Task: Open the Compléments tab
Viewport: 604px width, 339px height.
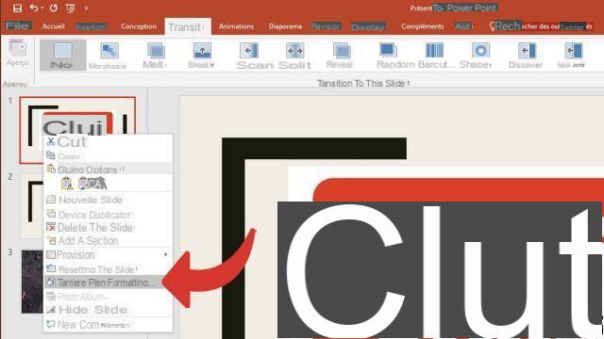Action: click(x=422, y=26)
